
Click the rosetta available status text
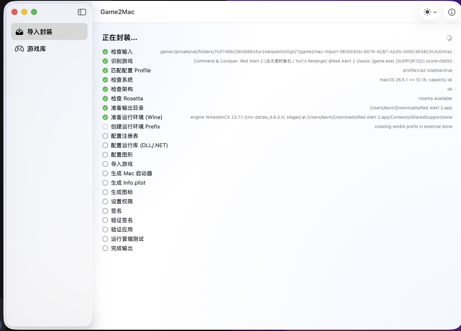coord(435,99)
